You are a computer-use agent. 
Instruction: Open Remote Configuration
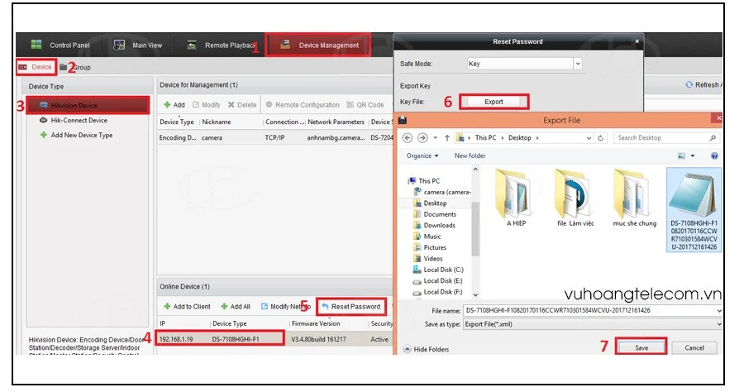click(x=303, y=105)
